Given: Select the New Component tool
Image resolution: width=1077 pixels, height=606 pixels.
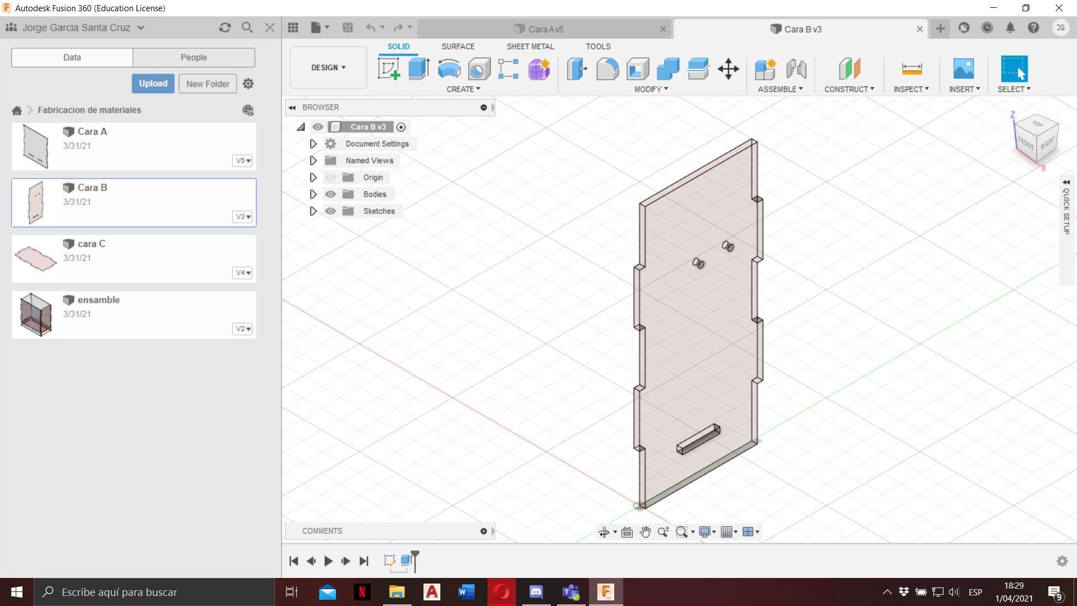Looking at the screenshot, I should (765, 69).
